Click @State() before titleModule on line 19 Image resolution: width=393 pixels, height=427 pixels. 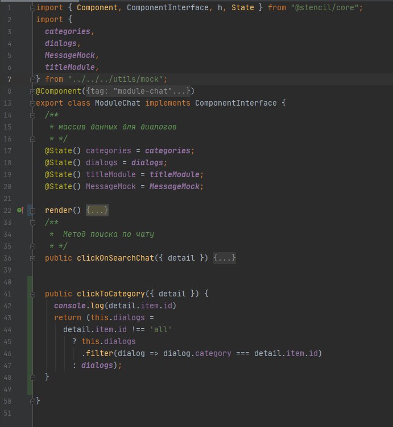[63, 174]
